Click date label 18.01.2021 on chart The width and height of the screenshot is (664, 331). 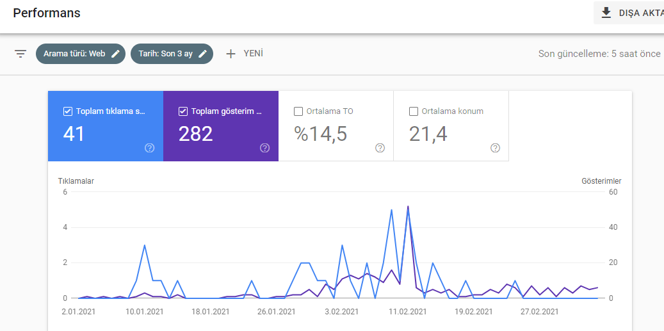click(x=211, y=312)
